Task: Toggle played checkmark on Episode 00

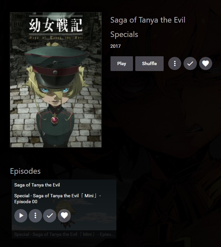Action: point(50,216)
